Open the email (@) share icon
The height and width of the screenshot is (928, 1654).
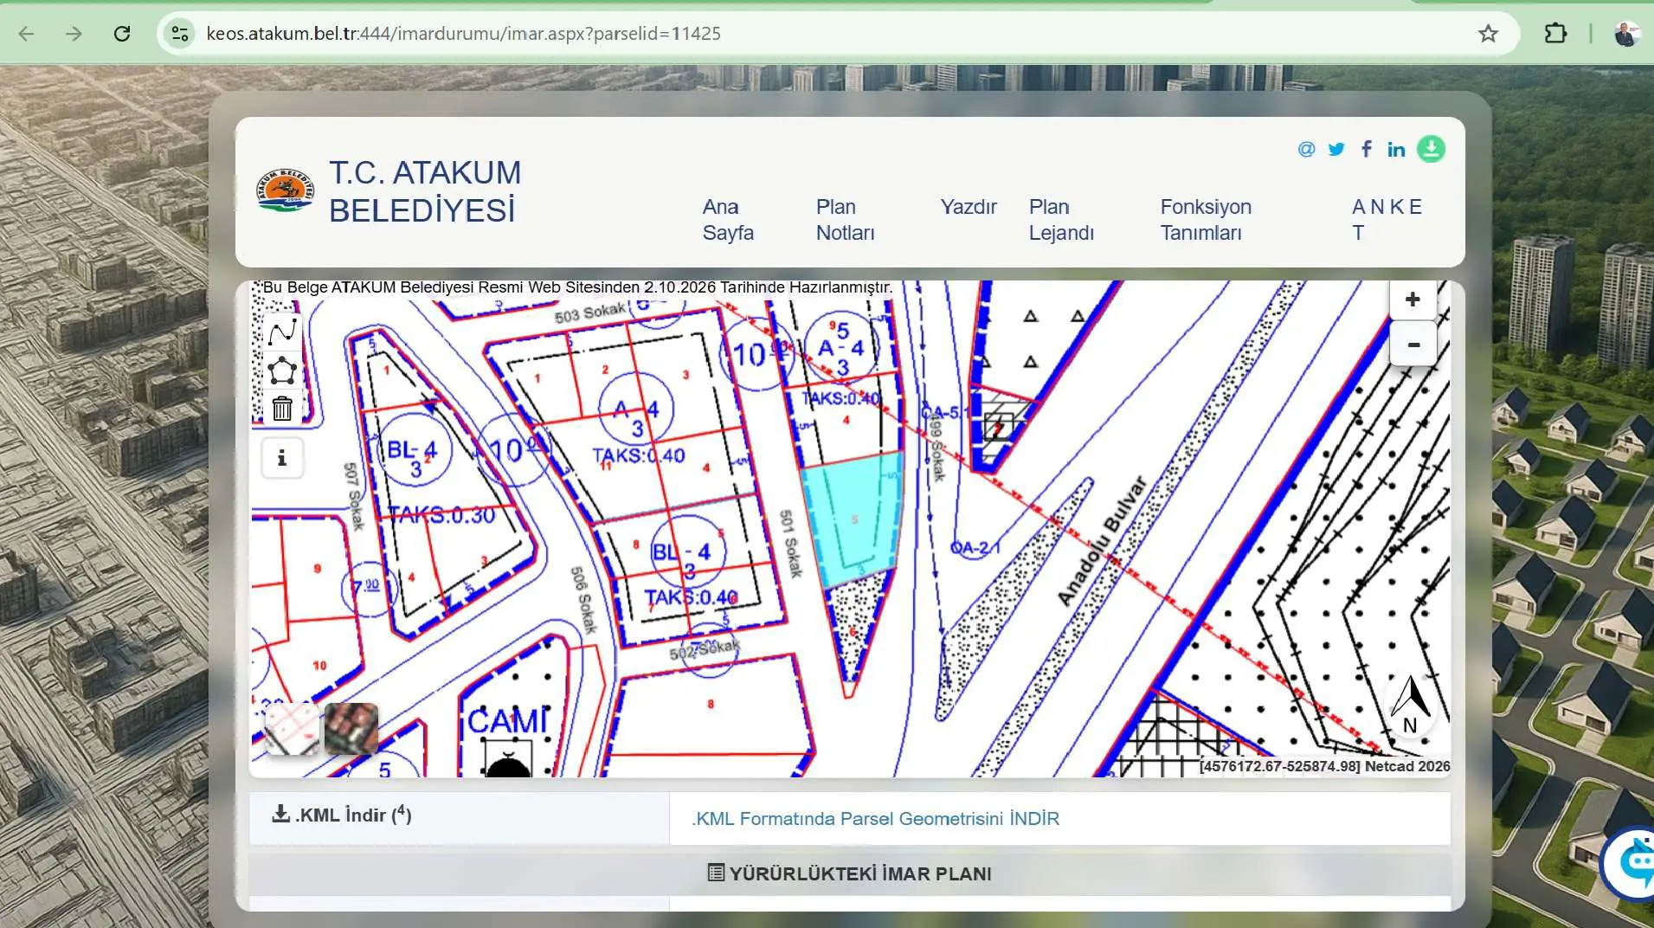[1306, 149]
